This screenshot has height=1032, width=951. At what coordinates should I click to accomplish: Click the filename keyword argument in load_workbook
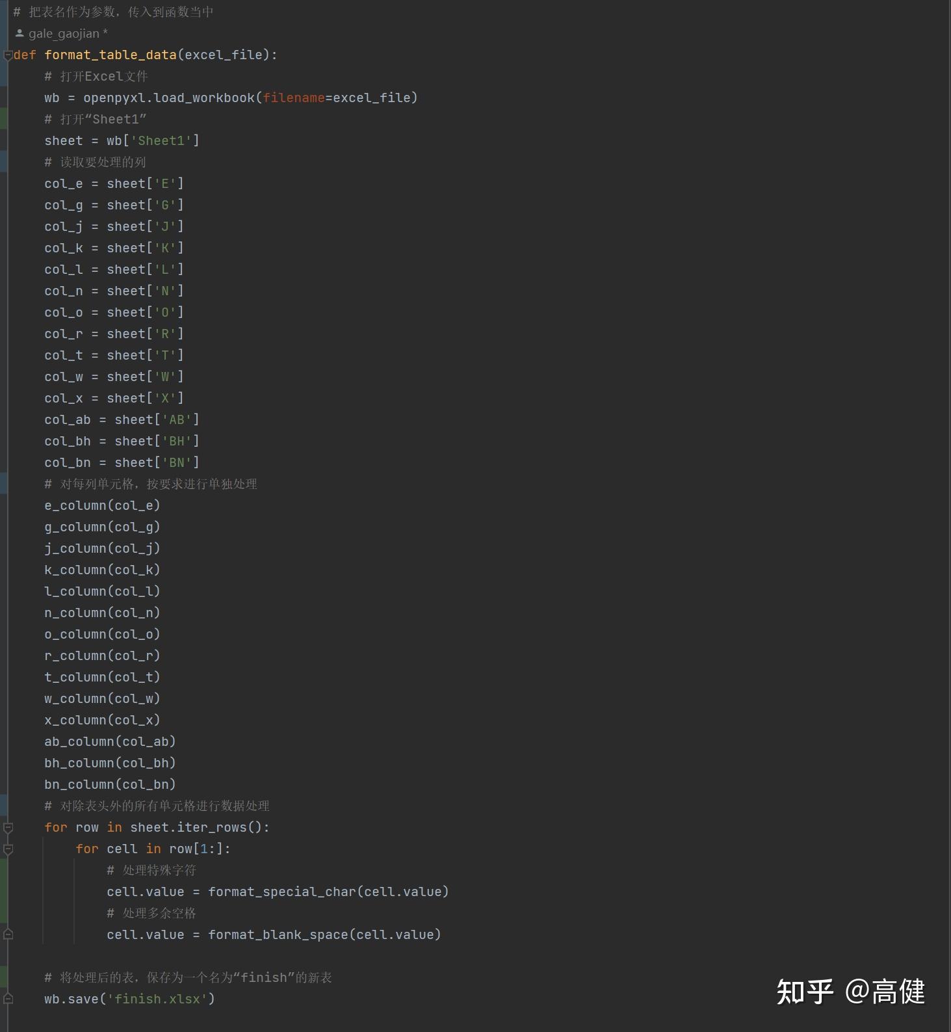pyautogui.click(x=294, y=98)
